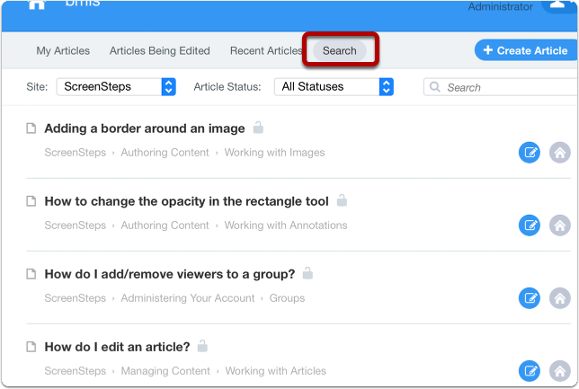The image size is (579, 389).
Task: Click 'Administering Your Account' breadcrumb
Action: (x=188, y=298)
